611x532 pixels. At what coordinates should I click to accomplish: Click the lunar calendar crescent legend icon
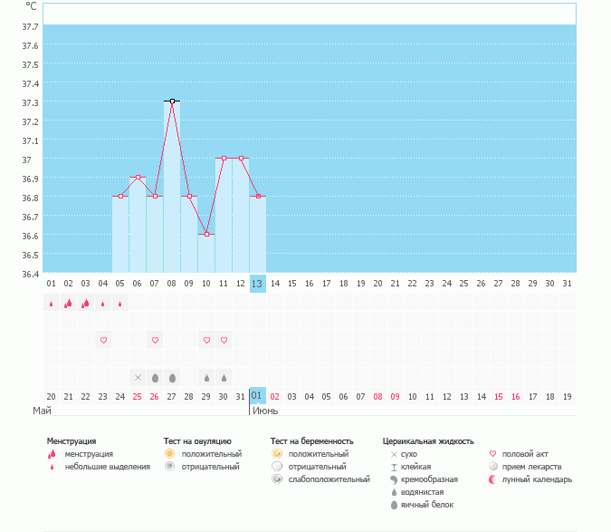point(492,479)
